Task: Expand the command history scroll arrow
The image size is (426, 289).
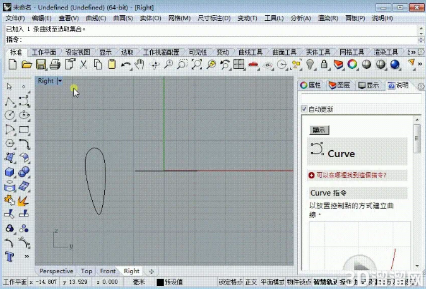Action: [x=421, y=40]
